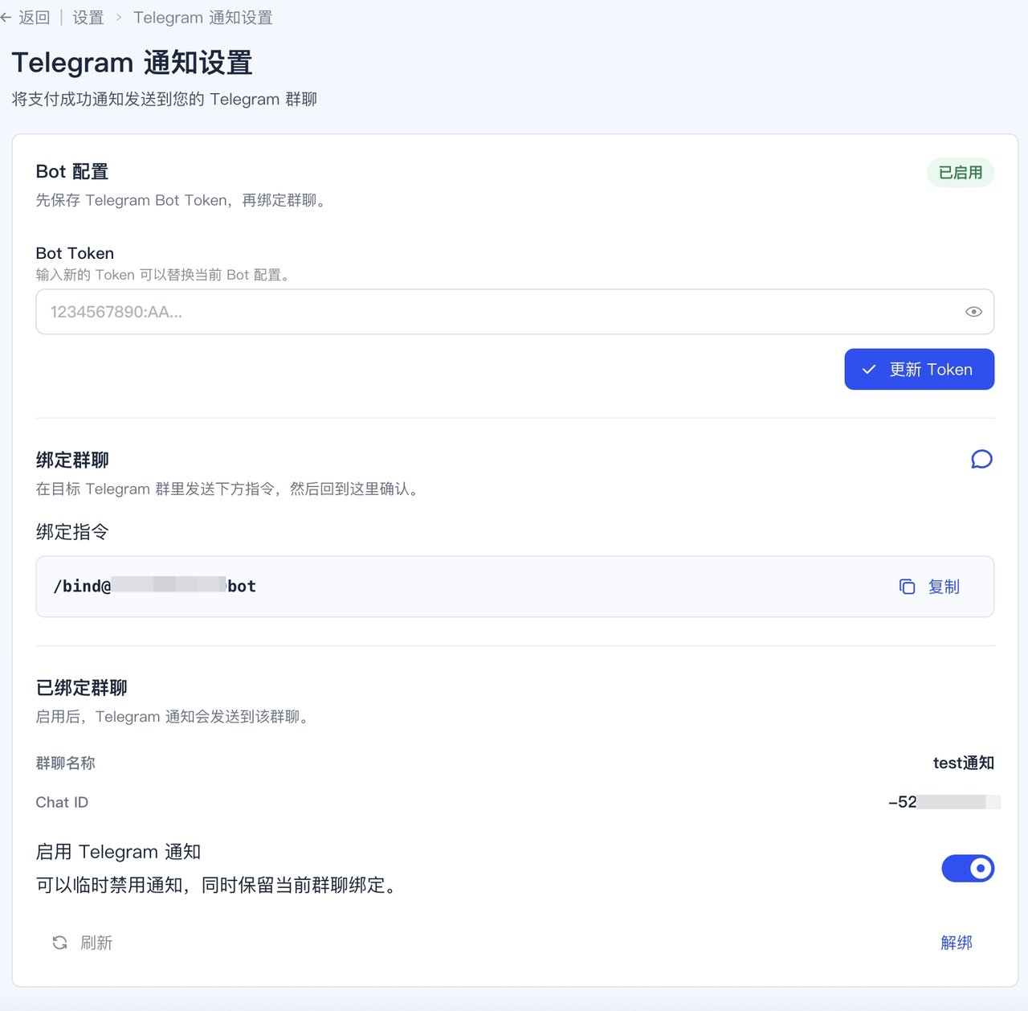Open 设置 breadcrumb link
Viewport: 1028px width, 1011px height.
pos(88,18)
